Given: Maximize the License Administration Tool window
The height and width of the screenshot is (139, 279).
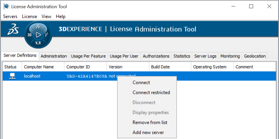Looking at the screenshot, I should click(251, 6).
